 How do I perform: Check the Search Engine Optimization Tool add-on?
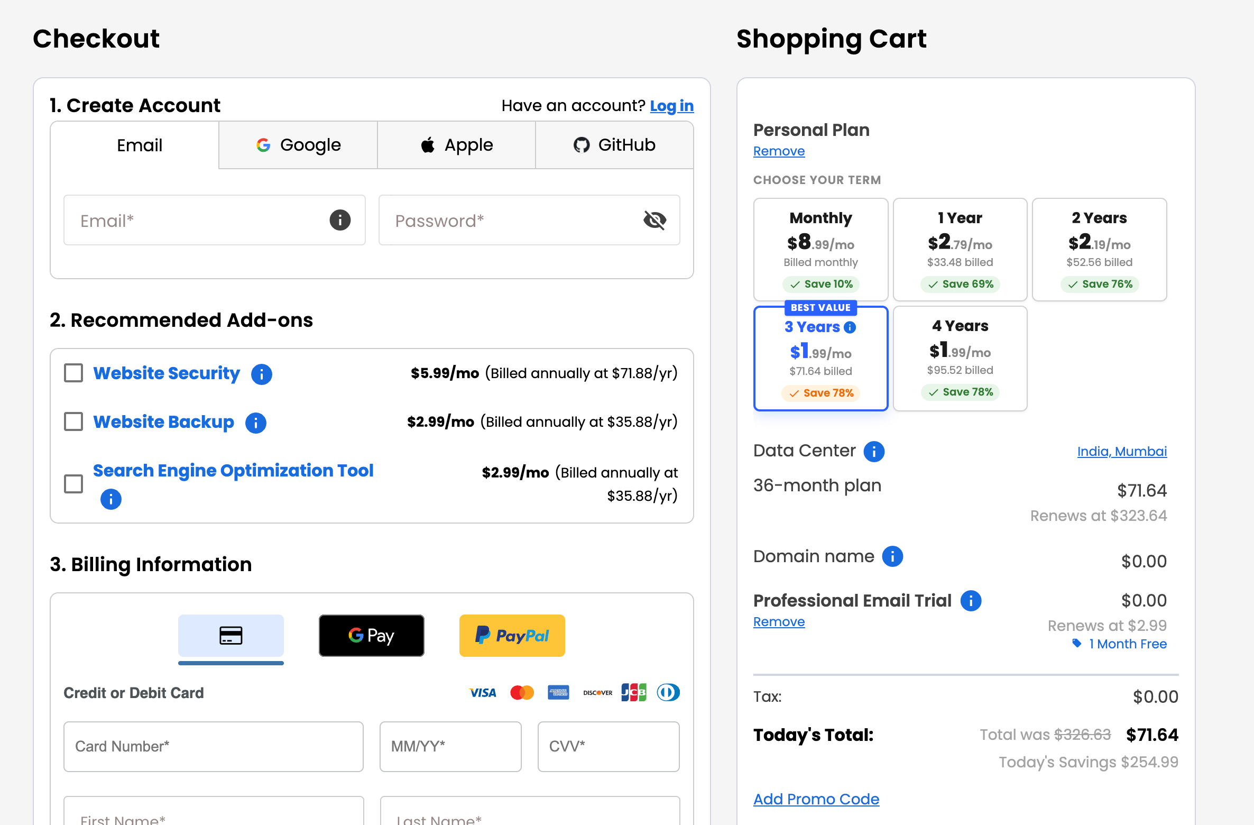pyautogui.click(x=73, y=483)
